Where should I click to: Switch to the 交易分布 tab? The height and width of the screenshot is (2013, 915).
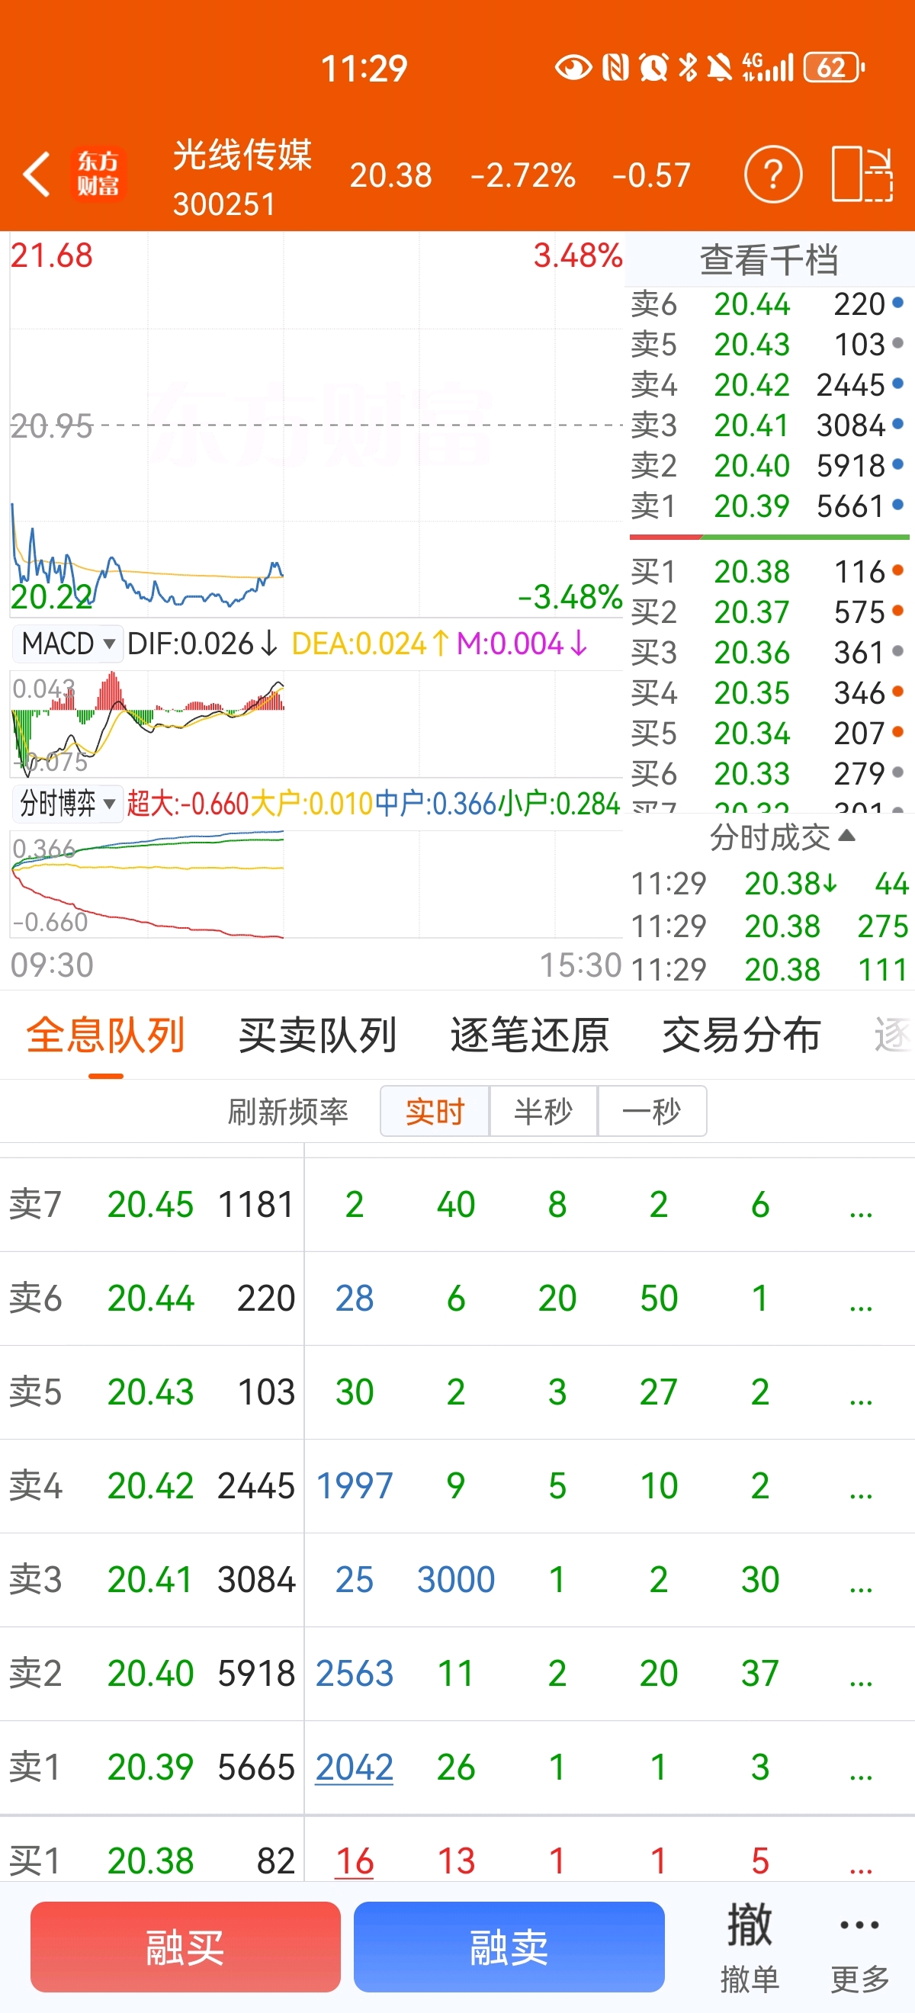pos(740,1035)
